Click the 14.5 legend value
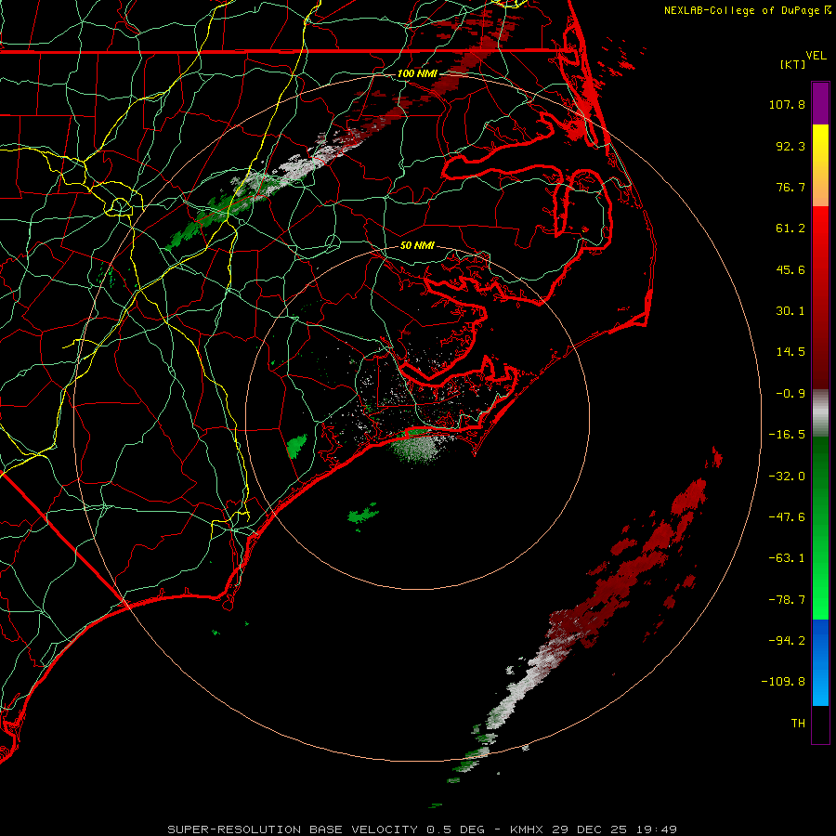The height and width of the screenshot is (836, 836). coord(790,352)
